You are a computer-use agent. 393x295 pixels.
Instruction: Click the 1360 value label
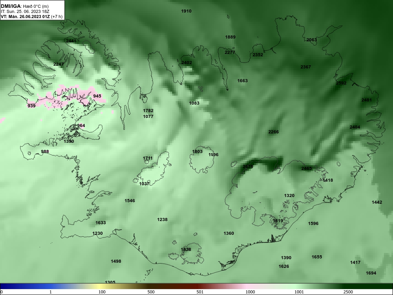(229, 234)
